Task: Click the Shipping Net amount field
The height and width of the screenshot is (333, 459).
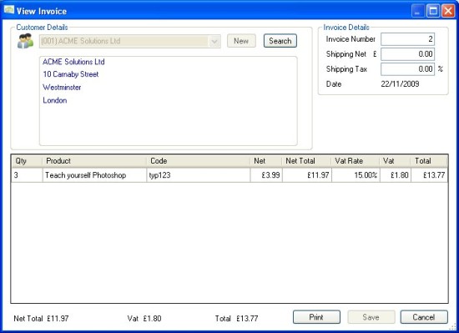Action: pyautogui.click(x=407, y=54)
